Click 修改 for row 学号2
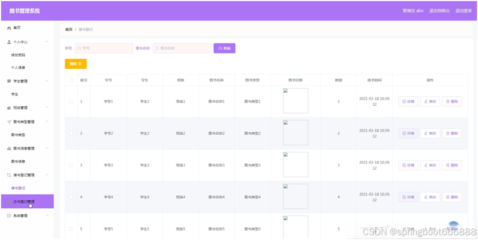Screen dimensions: 478x240 click(430, 133)
